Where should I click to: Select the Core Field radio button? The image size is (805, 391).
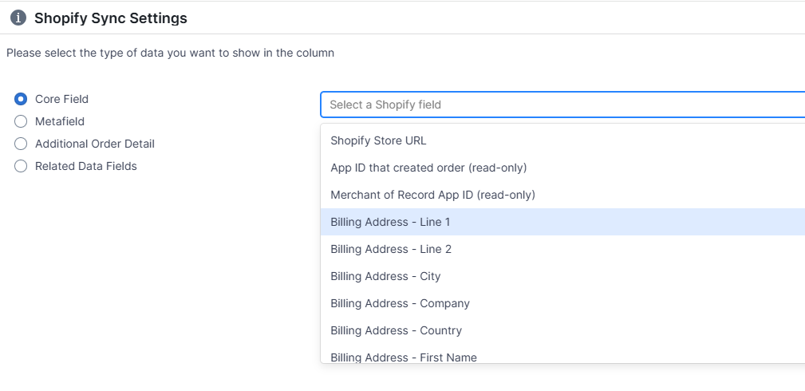21,99
